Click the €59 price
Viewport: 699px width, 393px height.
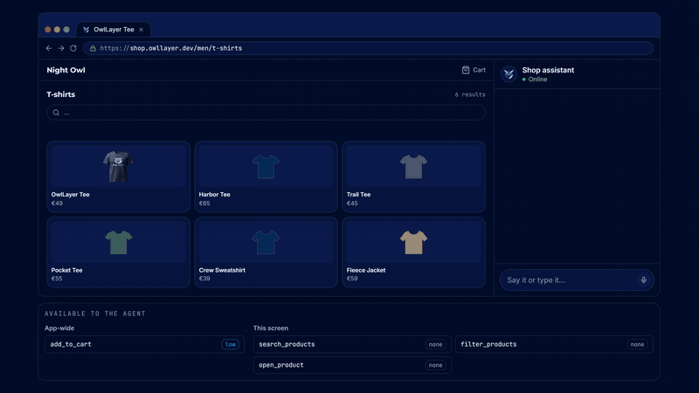pos(352,279)
